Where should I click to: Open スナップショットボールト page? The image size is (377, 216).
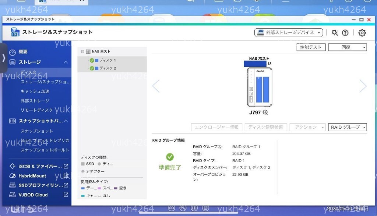45,150
